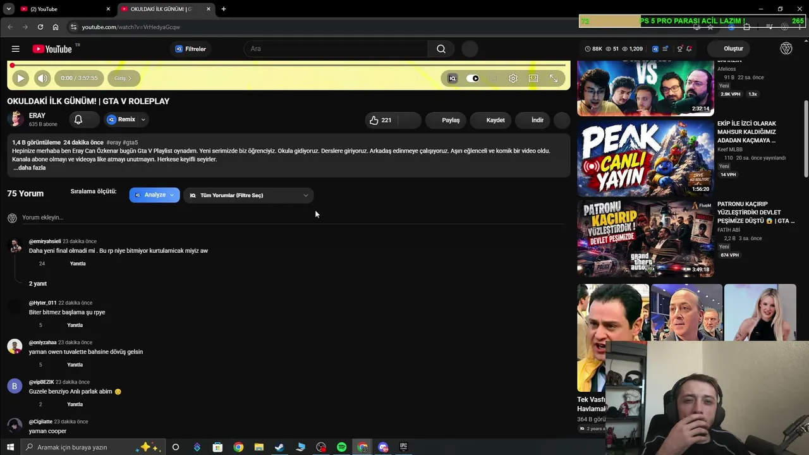Open Spotify from the taskbar
Viewport: 809px width, 455px height.
(x=342, y=447)
